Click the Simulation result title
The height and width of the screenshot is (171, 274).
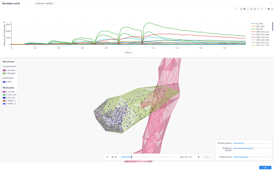pyautogui.click(x=11, y=4)
